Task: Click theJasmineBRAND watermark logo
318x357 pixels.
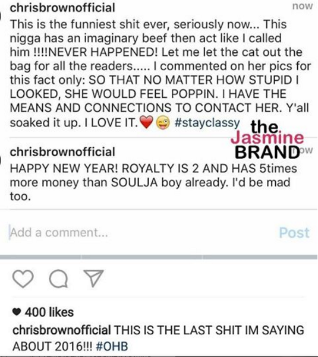Action: pyautogui.click(x=267, y=140)
